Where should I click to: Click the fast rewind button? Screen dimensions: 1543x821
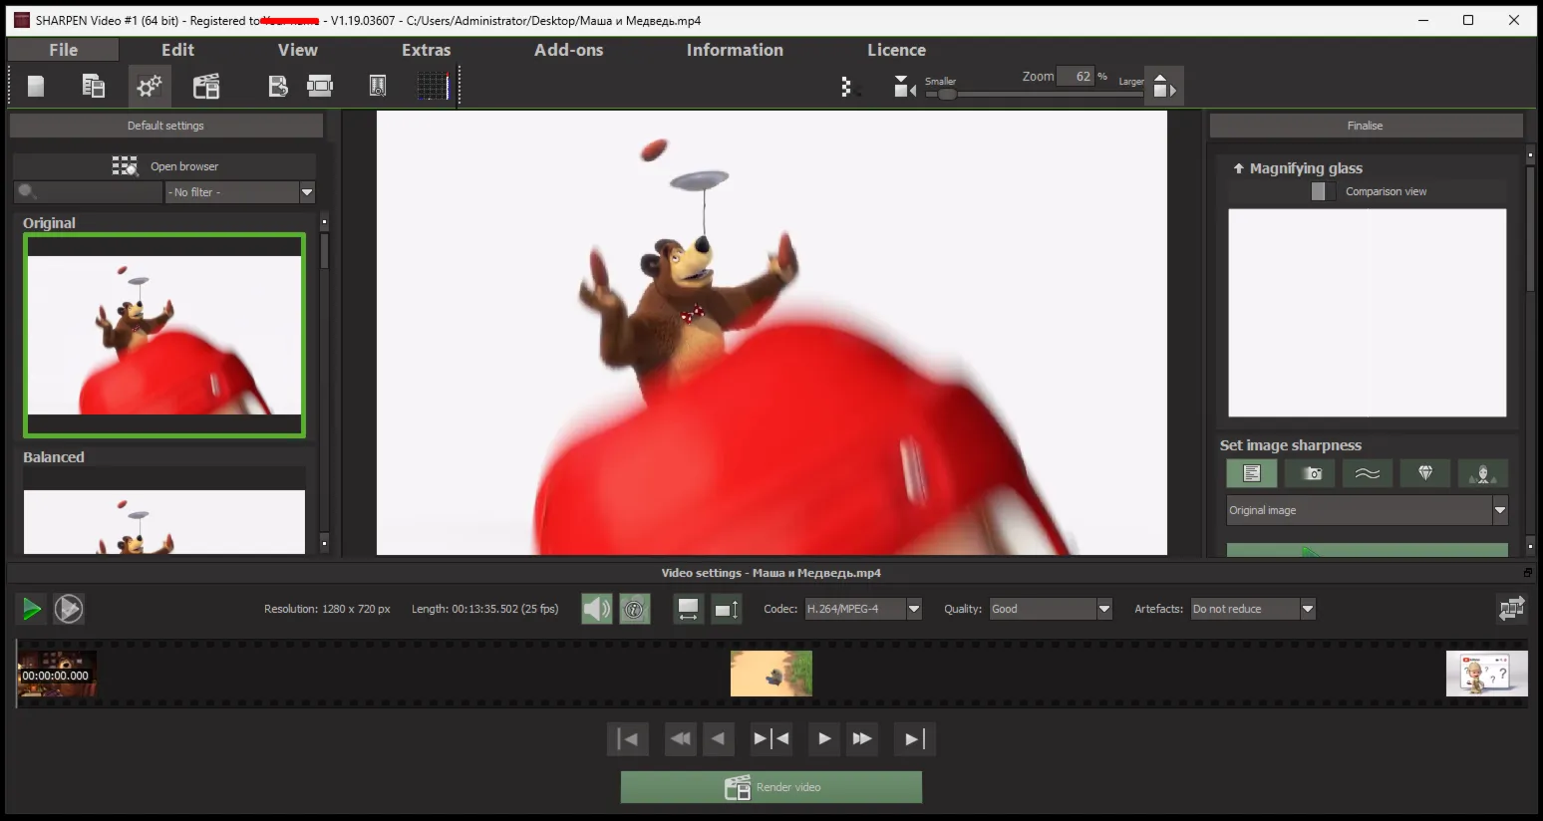tap(681, 739)
